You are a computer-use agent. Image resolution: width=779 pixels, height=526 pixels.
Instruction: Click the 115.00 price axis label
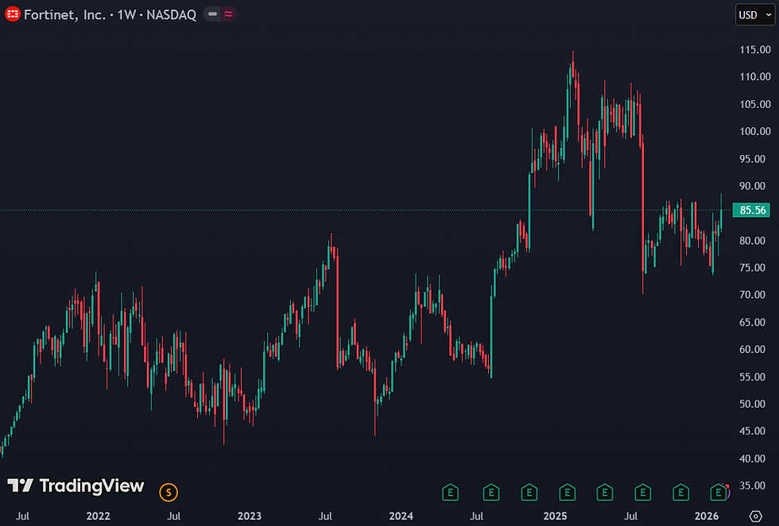tap(754, 50)
